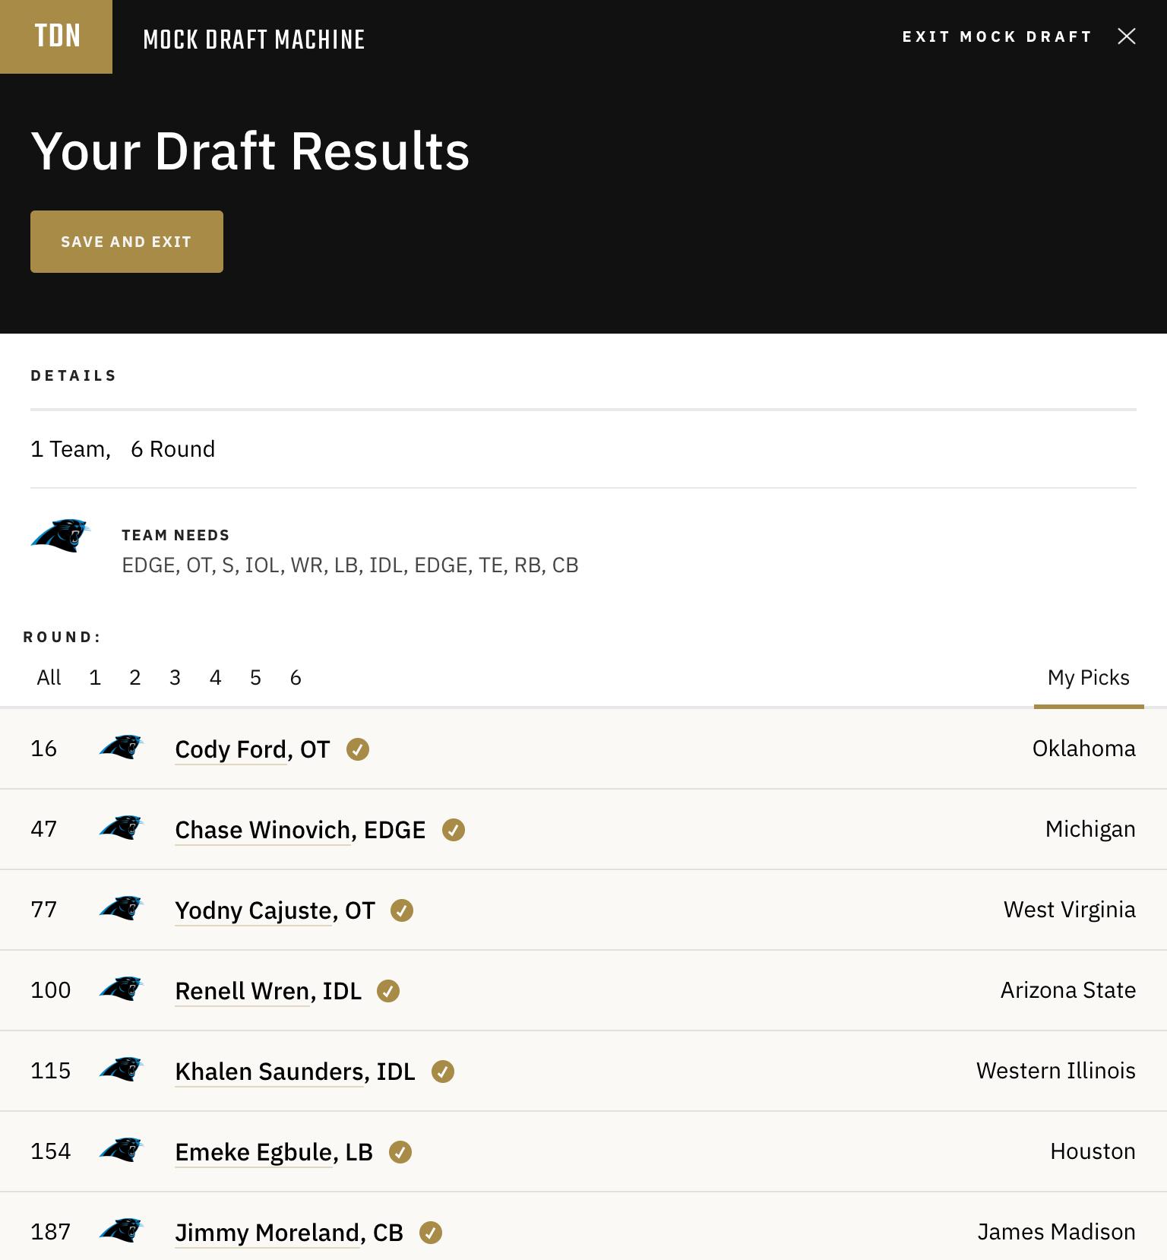Click the large Panthers logo near Team Needs
Screen dimensions: 1167x1260
tap(61, 535)
